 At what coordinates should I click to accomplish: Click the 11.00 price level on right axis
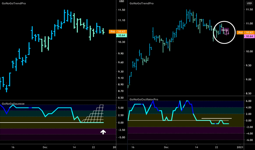click(x=249, y=23)
